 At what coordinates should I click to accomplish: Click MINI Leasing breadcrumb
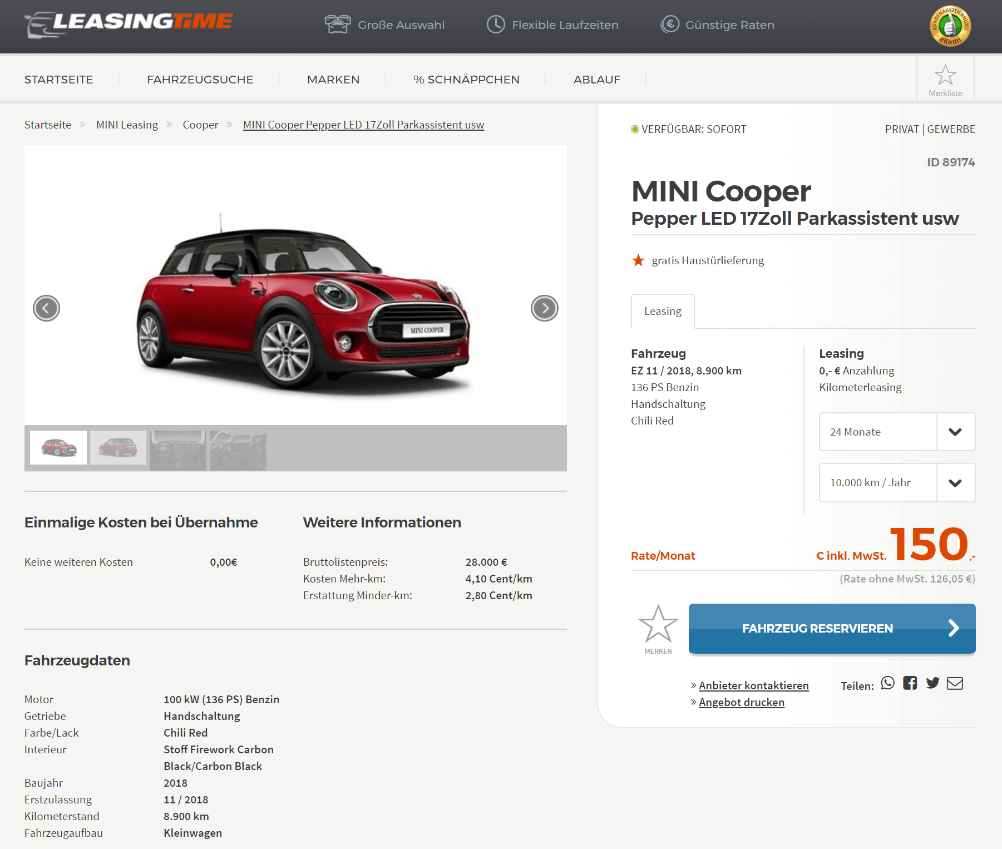[x=127, y=125]
